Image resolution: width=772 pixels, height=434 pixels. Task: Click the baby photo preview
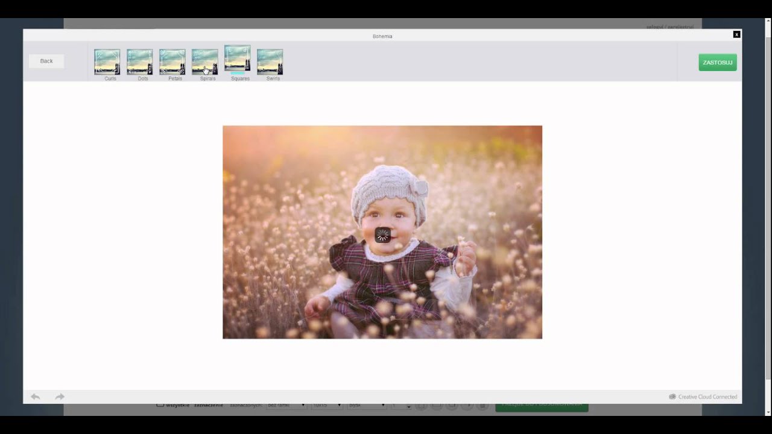pos(382,232)
